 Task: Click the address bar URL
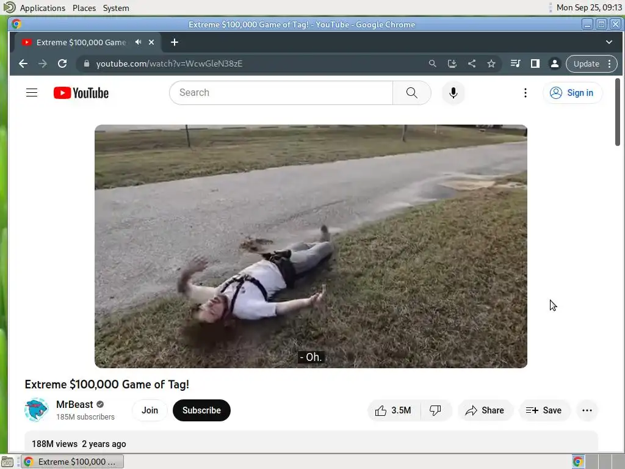pos(169,64)
